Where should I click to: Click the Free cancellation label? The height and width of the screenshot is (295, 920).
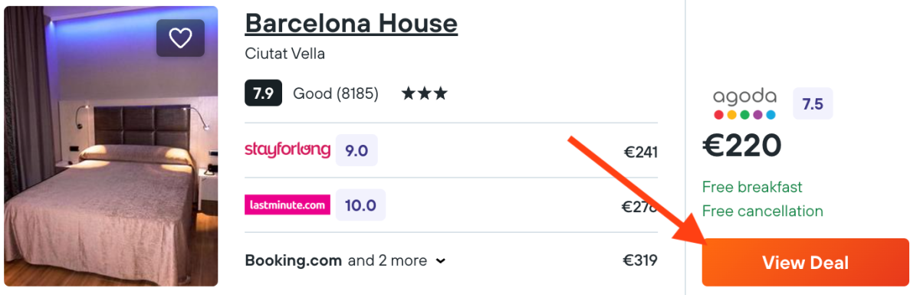click(x=763, y=211)
